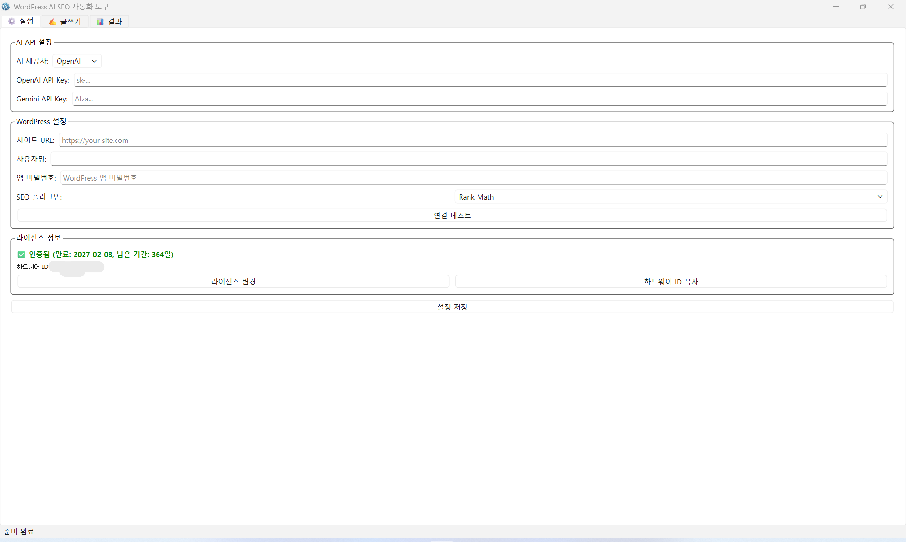Minimize the WordPress AI SEO window

836,7
